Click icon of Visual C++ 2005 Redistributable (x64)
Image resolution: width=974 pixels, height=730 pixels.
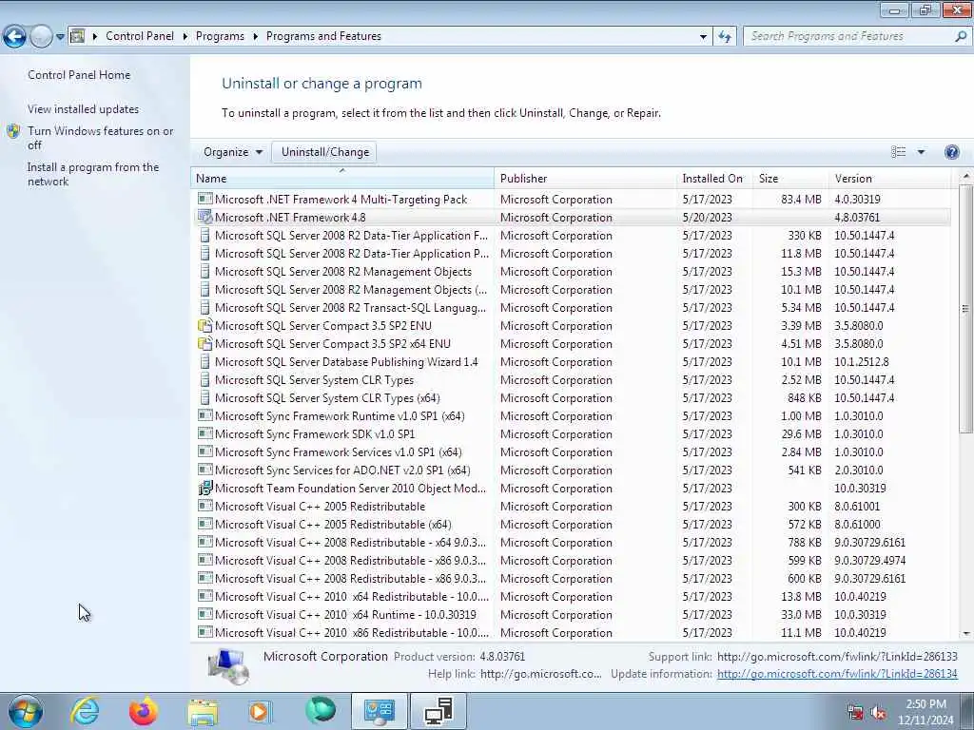pyautogui.click(x=205, y=524)
